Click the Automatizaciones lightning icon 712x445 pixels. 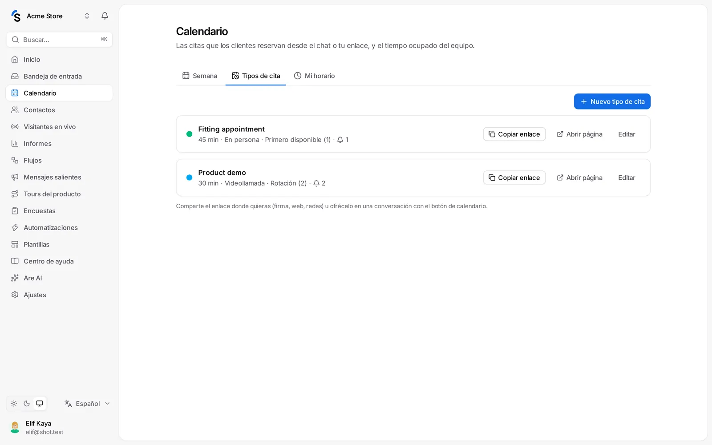click(x=15, y=227)
